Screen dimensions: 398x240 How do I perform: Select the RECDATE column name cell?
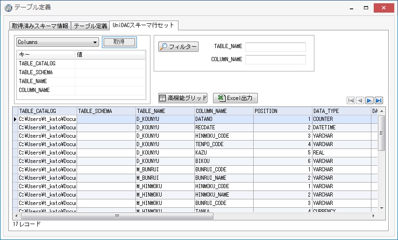click(x=224, y=127)
